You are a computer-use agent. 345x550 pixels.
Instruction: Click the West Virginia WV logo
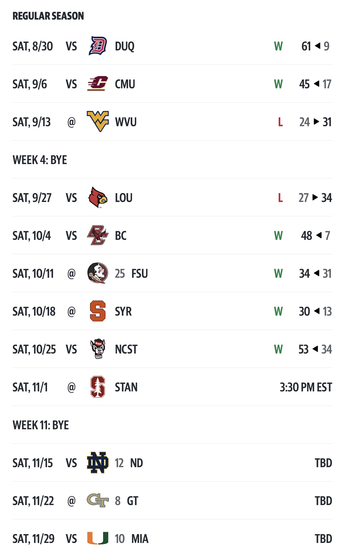click(98, 121)
